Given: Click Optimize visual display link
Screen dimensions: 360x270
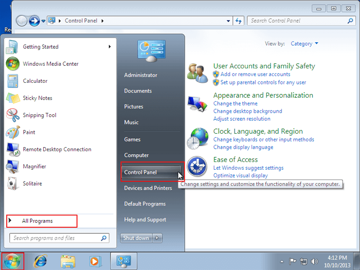Looking at the screenshot, I should [x=241, y=175].
